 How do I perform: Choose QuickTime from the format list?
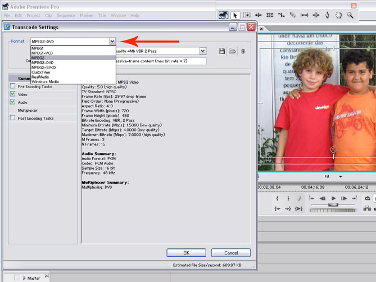click(40, 72)
